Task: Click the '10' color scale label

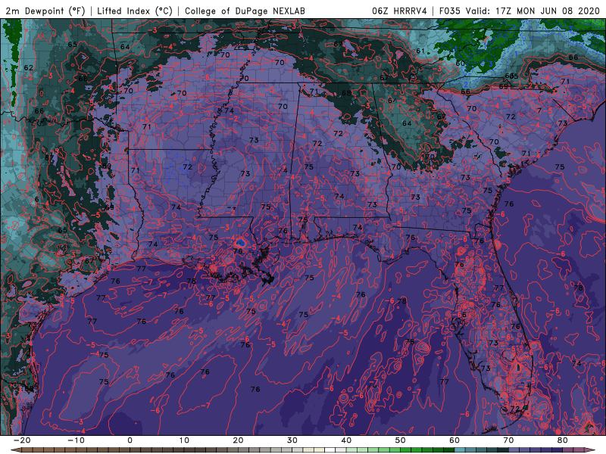Action: tap(184, 440)
